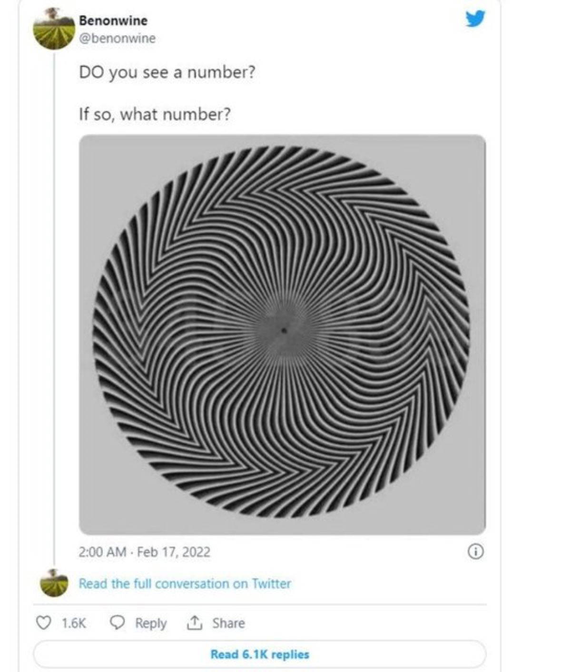Viewport: 571px width, 672px height.
Task: Click the center dot of the spiral
Action: pos(284,330)
